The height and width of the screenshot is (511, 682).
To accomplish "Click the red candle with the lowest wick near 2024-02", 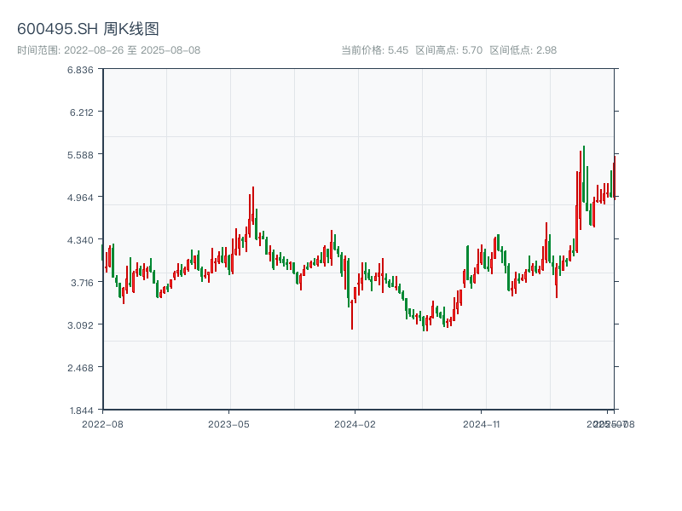I will pos(352,314).
